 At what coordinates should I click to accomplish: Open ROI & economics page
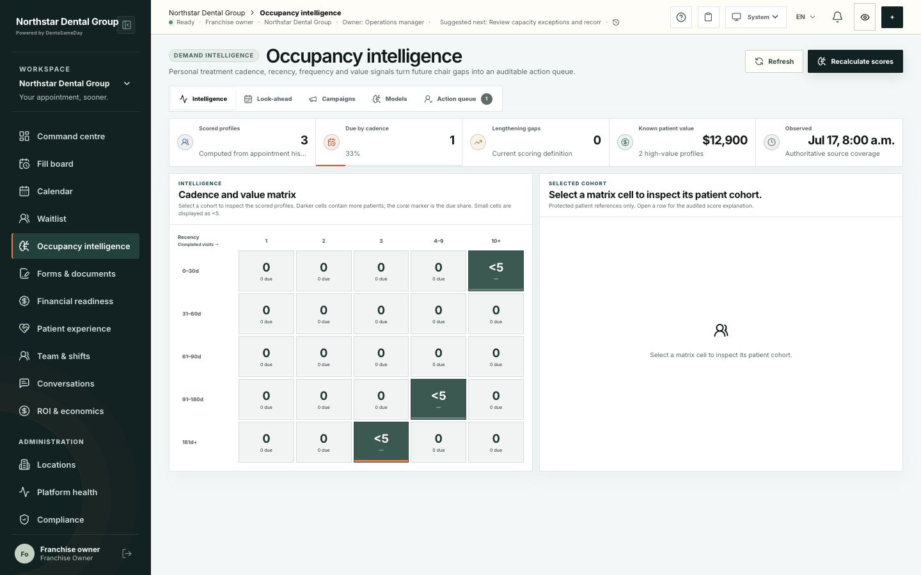75,411
